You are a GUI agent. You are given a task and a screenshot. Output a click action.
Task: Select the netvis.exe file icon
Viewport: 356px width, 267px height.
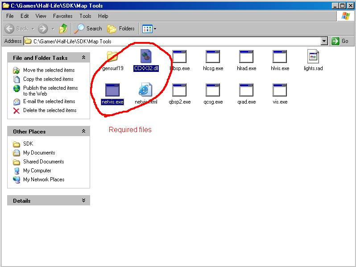coord(112,90)
